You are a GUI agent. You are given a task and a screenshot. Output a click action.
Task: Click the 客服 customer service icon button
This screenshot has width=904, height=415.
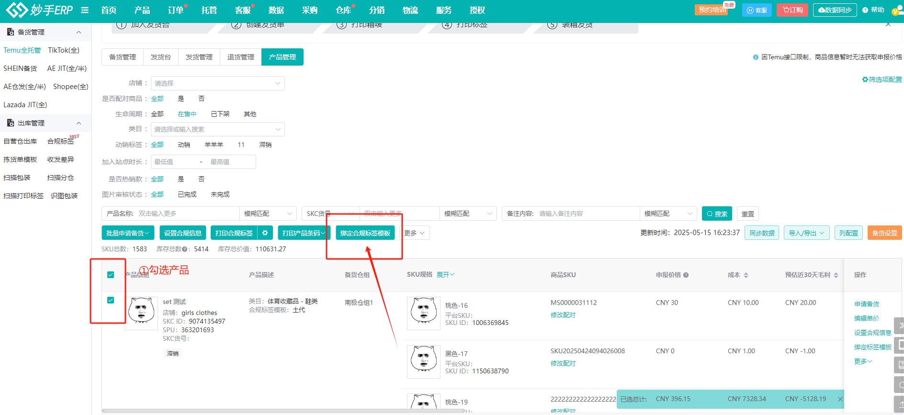tap(757, 10)
